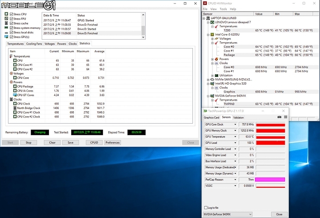Click the Value column header in HWMonitor

tap(264, 14)
